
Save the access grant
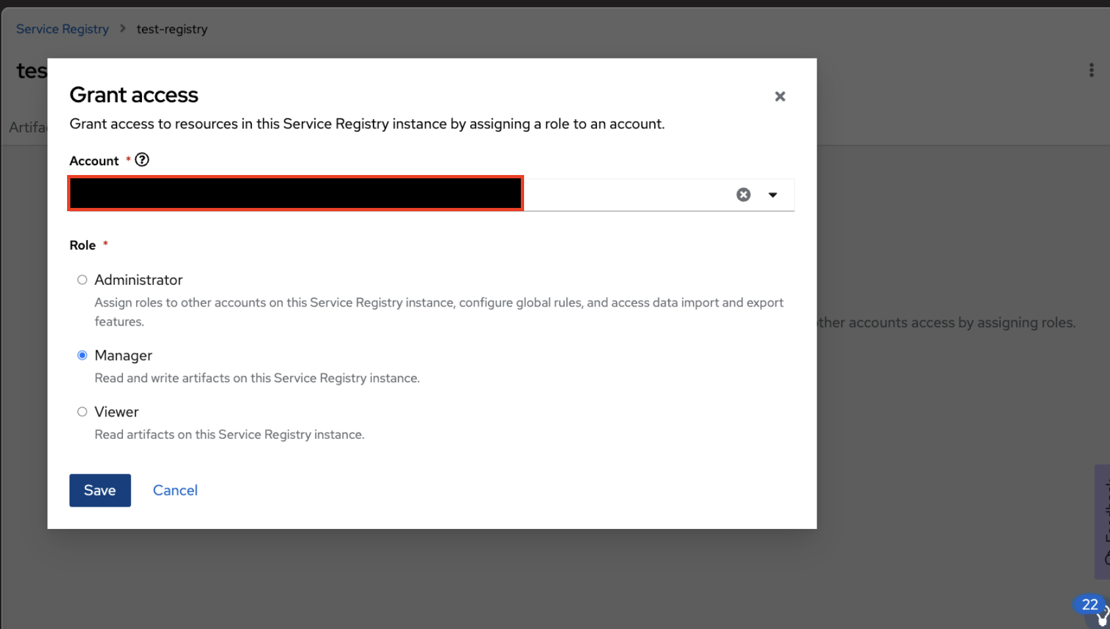[100, 490]
